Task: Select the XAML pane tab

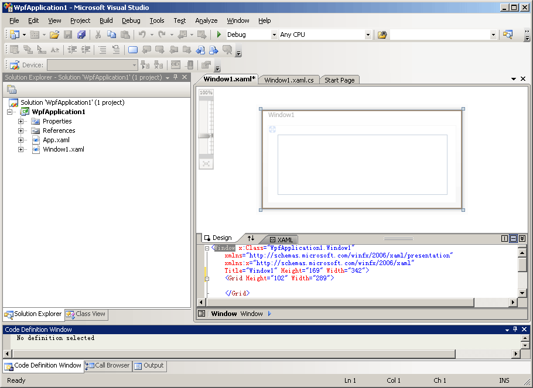Action: click(282, 239)
